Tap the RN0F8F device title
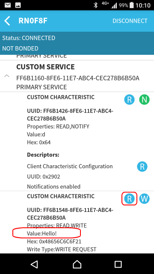 click(33, 21)
